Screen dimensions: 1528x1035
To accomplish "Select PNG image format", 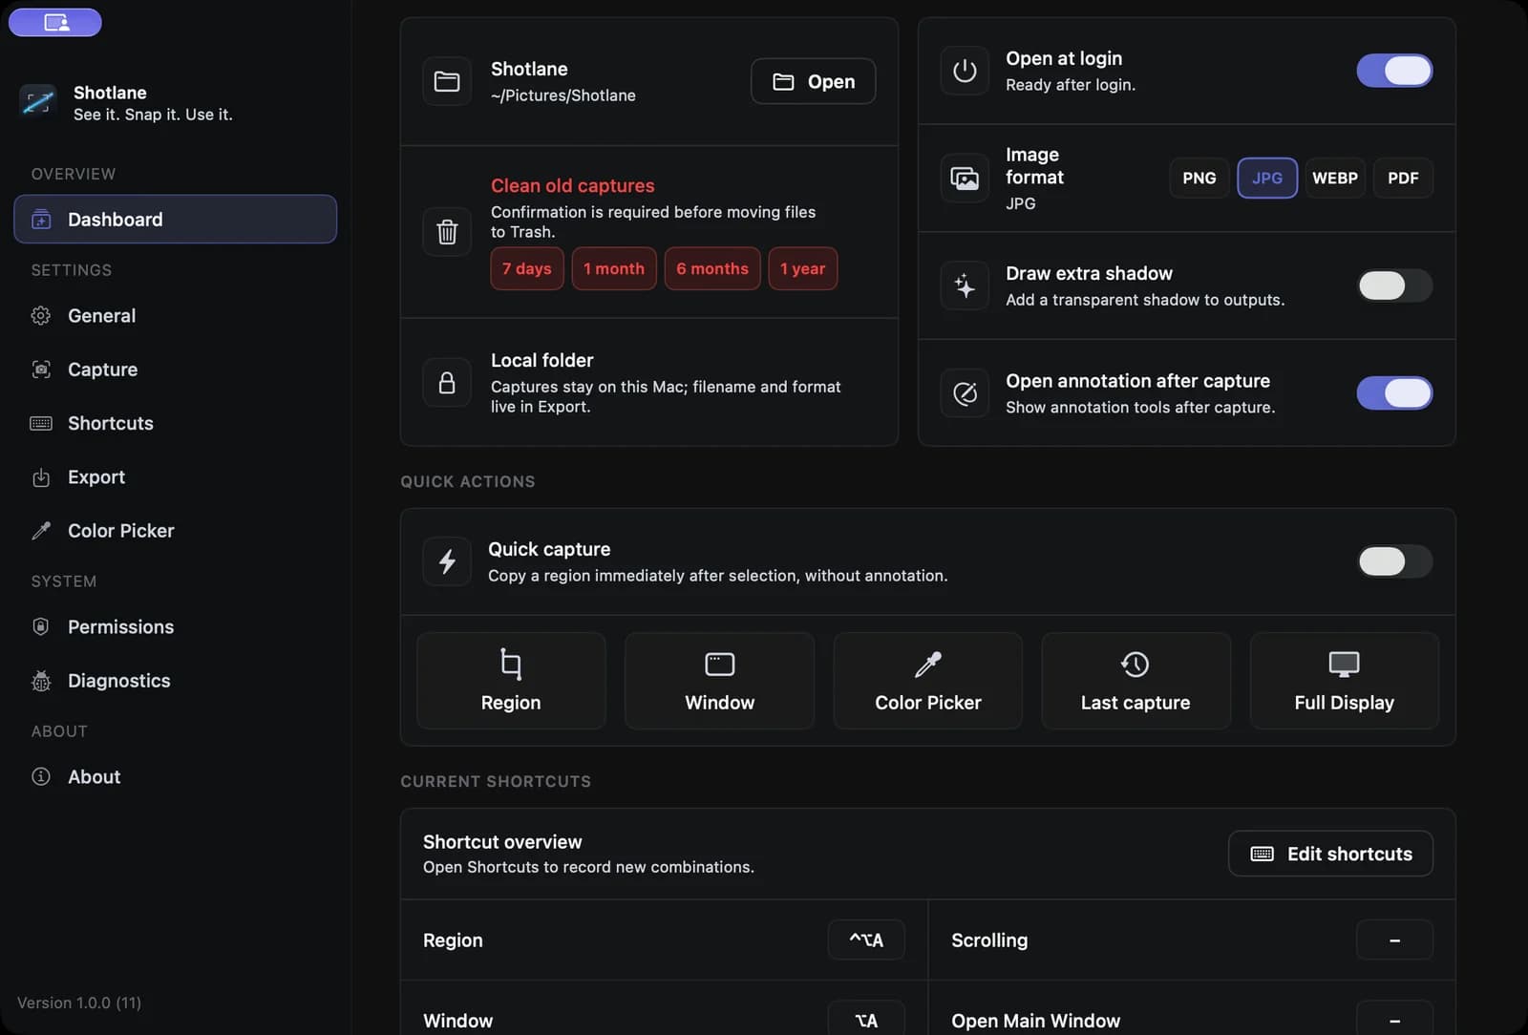I will pyautogui.click(x=1199, y=178).
